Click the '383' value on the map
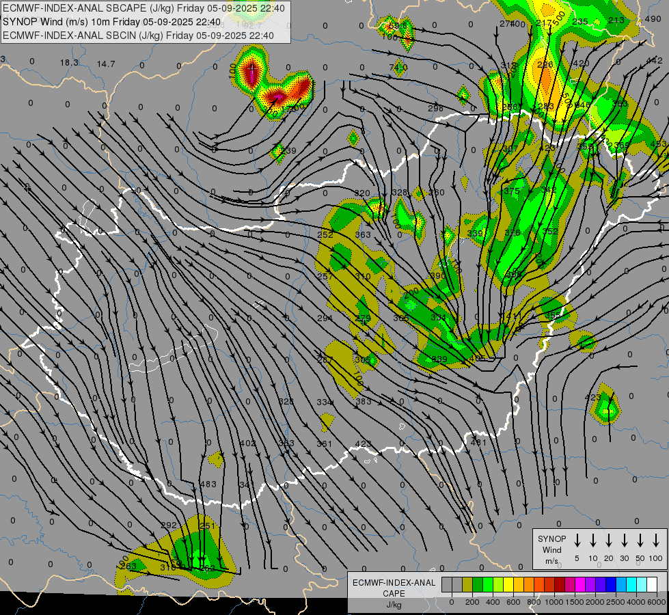 coord(364,401)
